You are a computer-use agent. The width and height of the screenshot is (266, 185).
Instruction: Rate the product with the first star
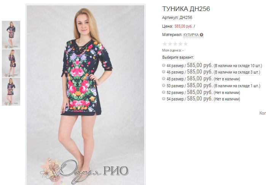(x=165, y=44)
